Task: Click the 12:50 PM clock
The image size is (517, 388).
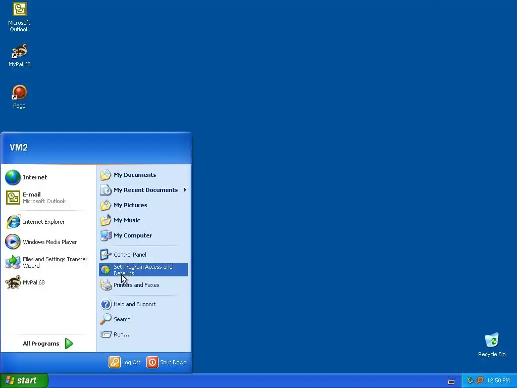Action: click(498, 381)
